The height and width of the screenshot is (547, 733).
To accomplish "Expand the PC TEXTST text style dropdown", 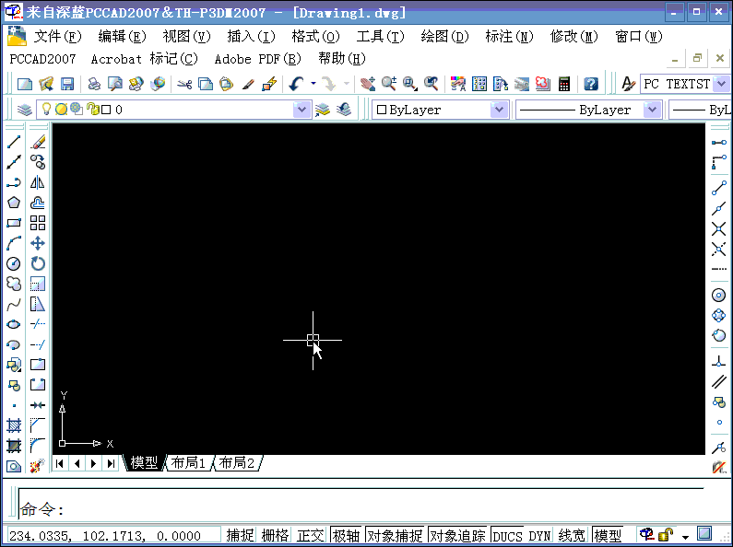I will [x=722, y=84].
